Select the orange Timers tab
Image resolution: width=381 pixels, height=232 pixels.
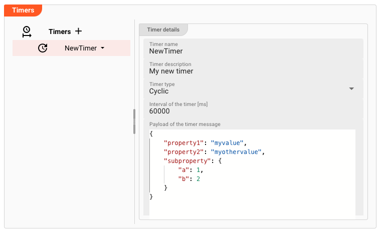pos(23,10)
